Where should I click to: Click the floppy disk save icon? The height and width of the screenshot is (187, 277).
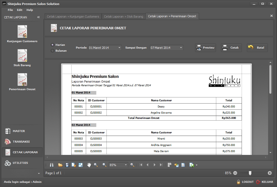(x=67, y=165)
